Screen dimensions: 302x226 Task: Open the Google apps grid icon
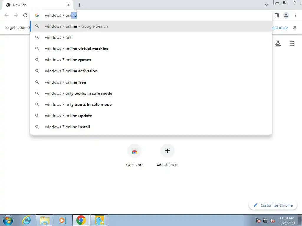(x=292, y=44)
